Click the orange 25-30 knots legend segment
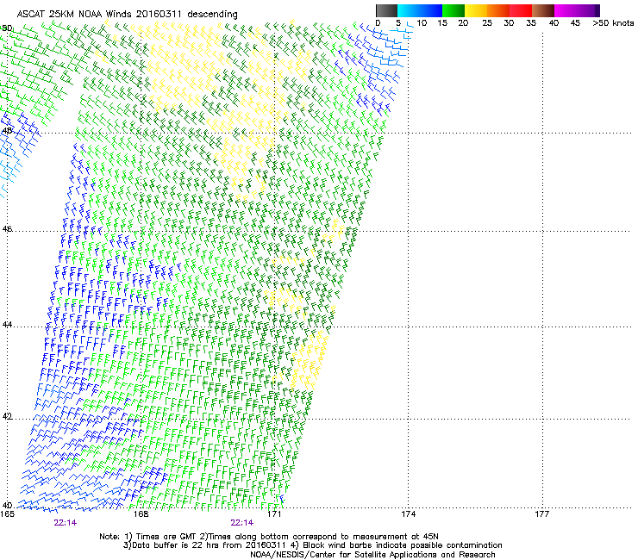 [x=498, y=10]
